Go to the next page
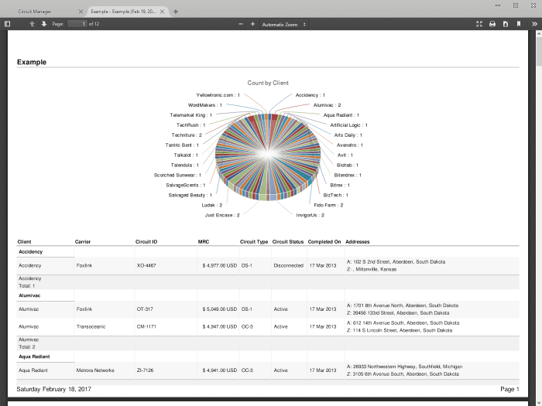Screen dimensions: 542x406 (43, 24)
